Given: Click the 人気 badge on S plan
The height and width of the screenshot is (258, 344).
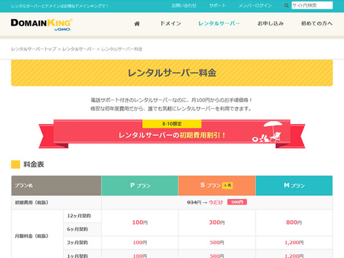Looking at the screenshot, I should (x=228, y=185).
